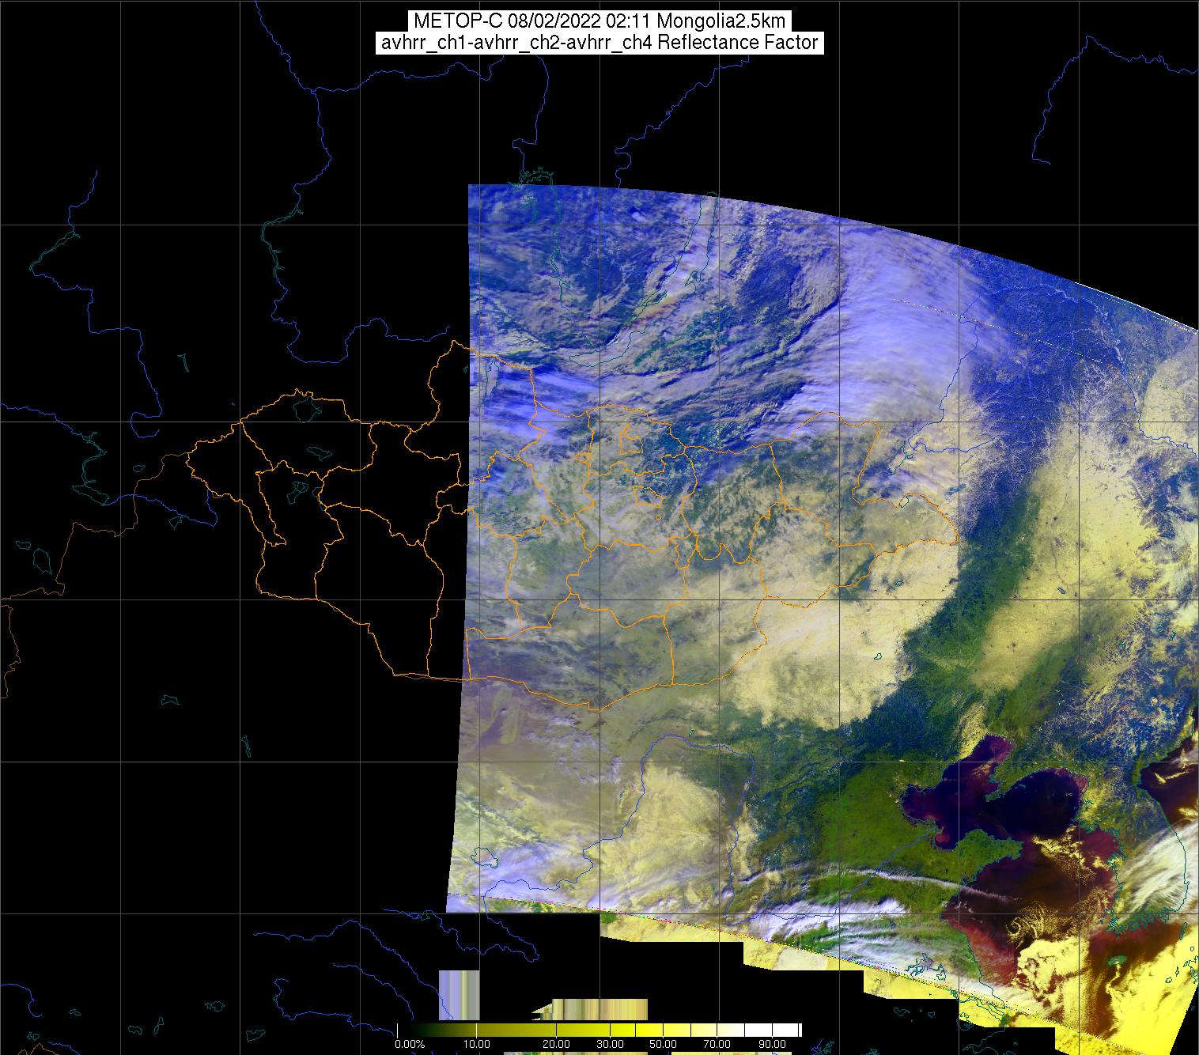Click the '10.00' scale label
1199x1055 pixels.
click(x=478, y=1044)
